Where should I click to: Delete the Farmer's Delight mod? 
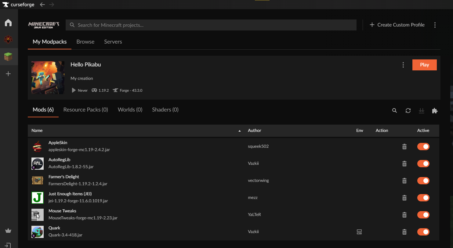click(x=404, y=181)
